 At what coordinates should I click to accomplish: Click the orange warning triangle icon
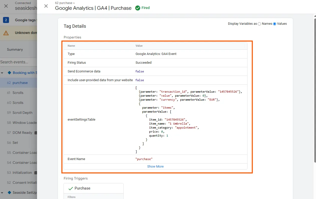pos(6,33)
